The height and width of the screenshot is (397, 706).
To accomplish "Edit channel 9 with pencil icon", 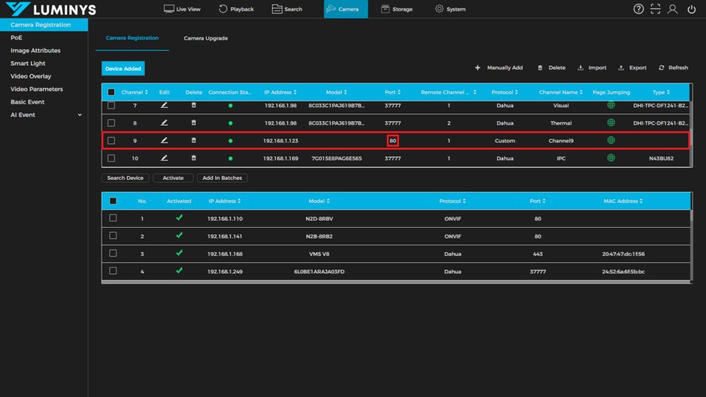I will coord(164,140).
